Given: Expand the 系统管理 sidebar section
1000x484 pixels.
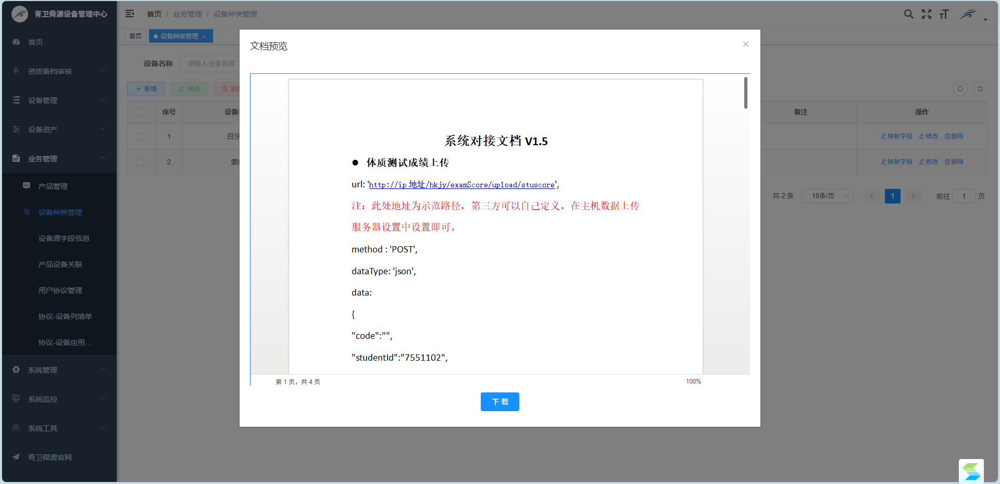Looking at the screenshot, I should [x=59, y=370].
